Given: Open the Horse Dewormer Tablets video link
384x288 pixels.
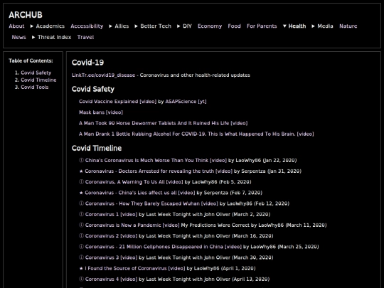Looking at the screenshot, I should click(x=163, y=123).
